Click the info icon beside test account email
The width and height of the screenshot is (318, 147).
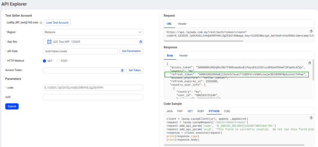tap(41, 23)
